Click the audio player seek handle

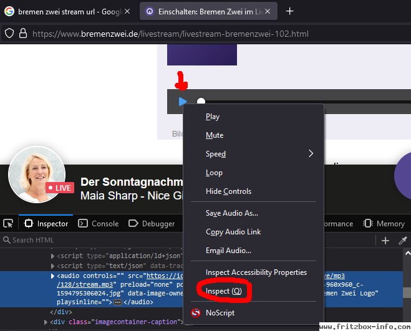click(201, 101)
